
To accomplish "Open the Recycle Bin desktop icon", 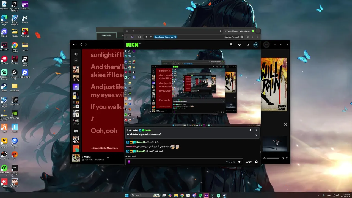I will pyautogui.click(x=4, y=5).
